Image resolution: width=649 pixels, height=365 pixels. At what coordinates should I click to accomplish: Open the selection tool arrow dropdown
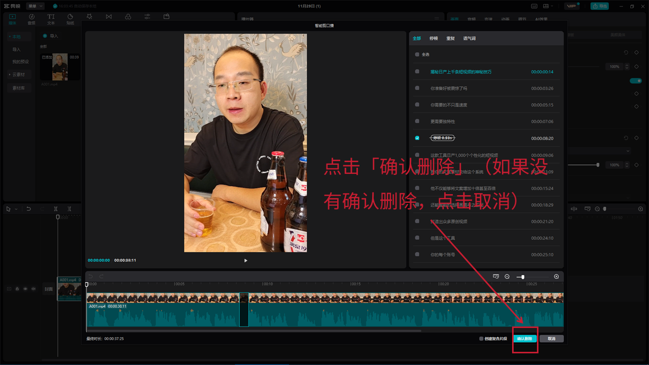(x=16, y=209)
